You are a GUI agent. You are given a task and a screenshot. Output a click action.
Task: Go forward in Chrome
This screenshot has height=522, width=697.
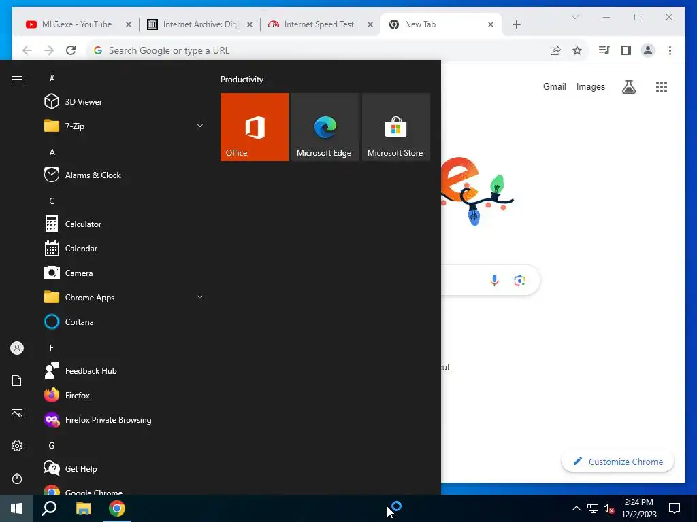click(49, 50)
